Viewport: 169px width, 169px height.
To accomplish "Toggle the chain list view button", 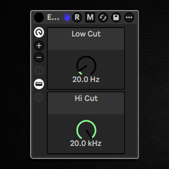I will click(39, 84).
